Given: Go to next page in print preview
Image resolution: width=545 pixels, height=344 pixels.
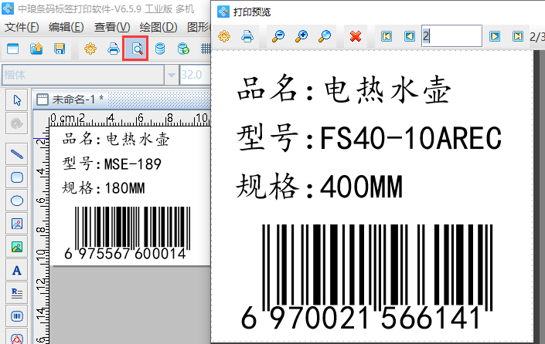Looking at the screenshot, I should [495, 36].
